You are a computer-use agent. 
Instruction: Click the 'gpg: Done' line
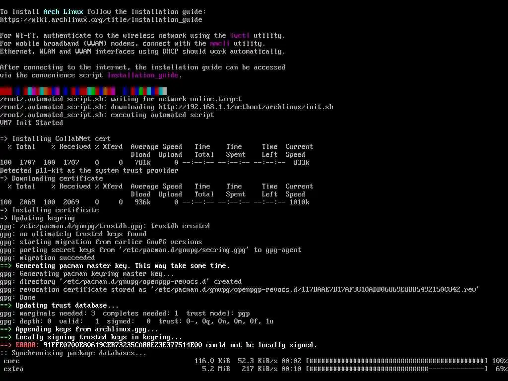[x=18, y=298]
